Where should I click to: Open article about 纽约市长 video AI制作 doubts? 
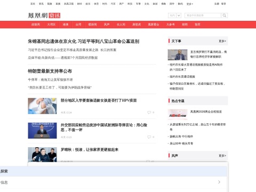tap(196, 67)
